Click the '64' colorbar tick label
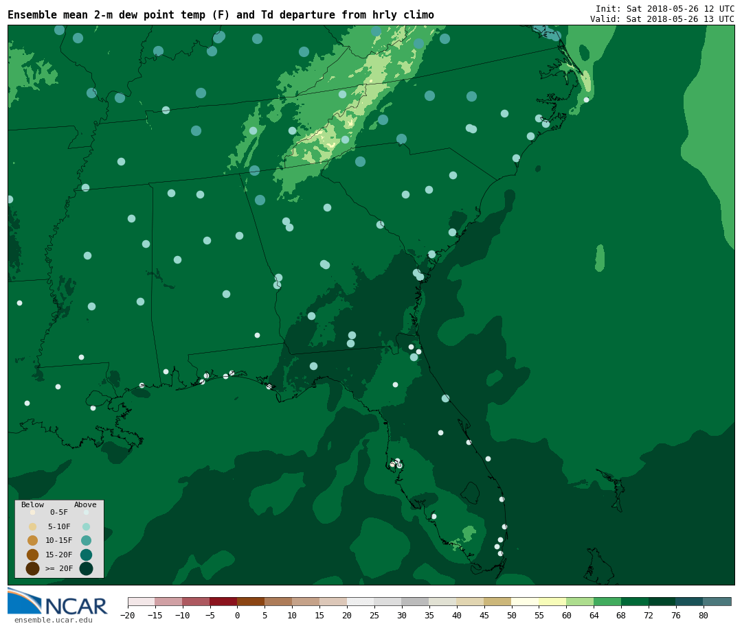742x628 pixels. point(594,615)
